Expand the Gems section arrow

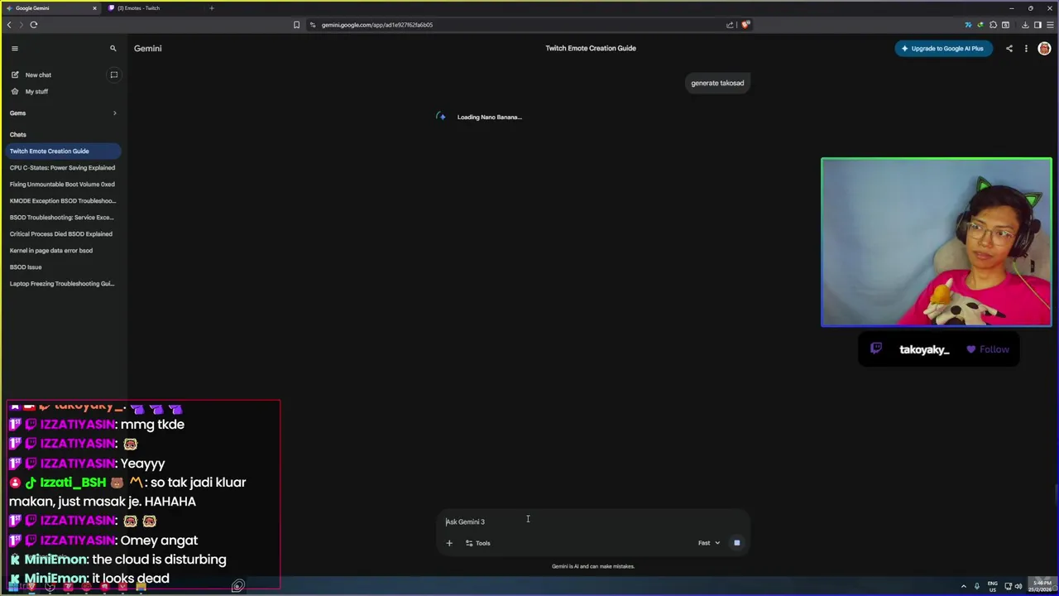pyautogui.click(x=114, y=113)
